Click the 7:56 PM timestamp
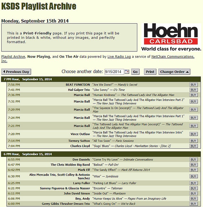 14,85
